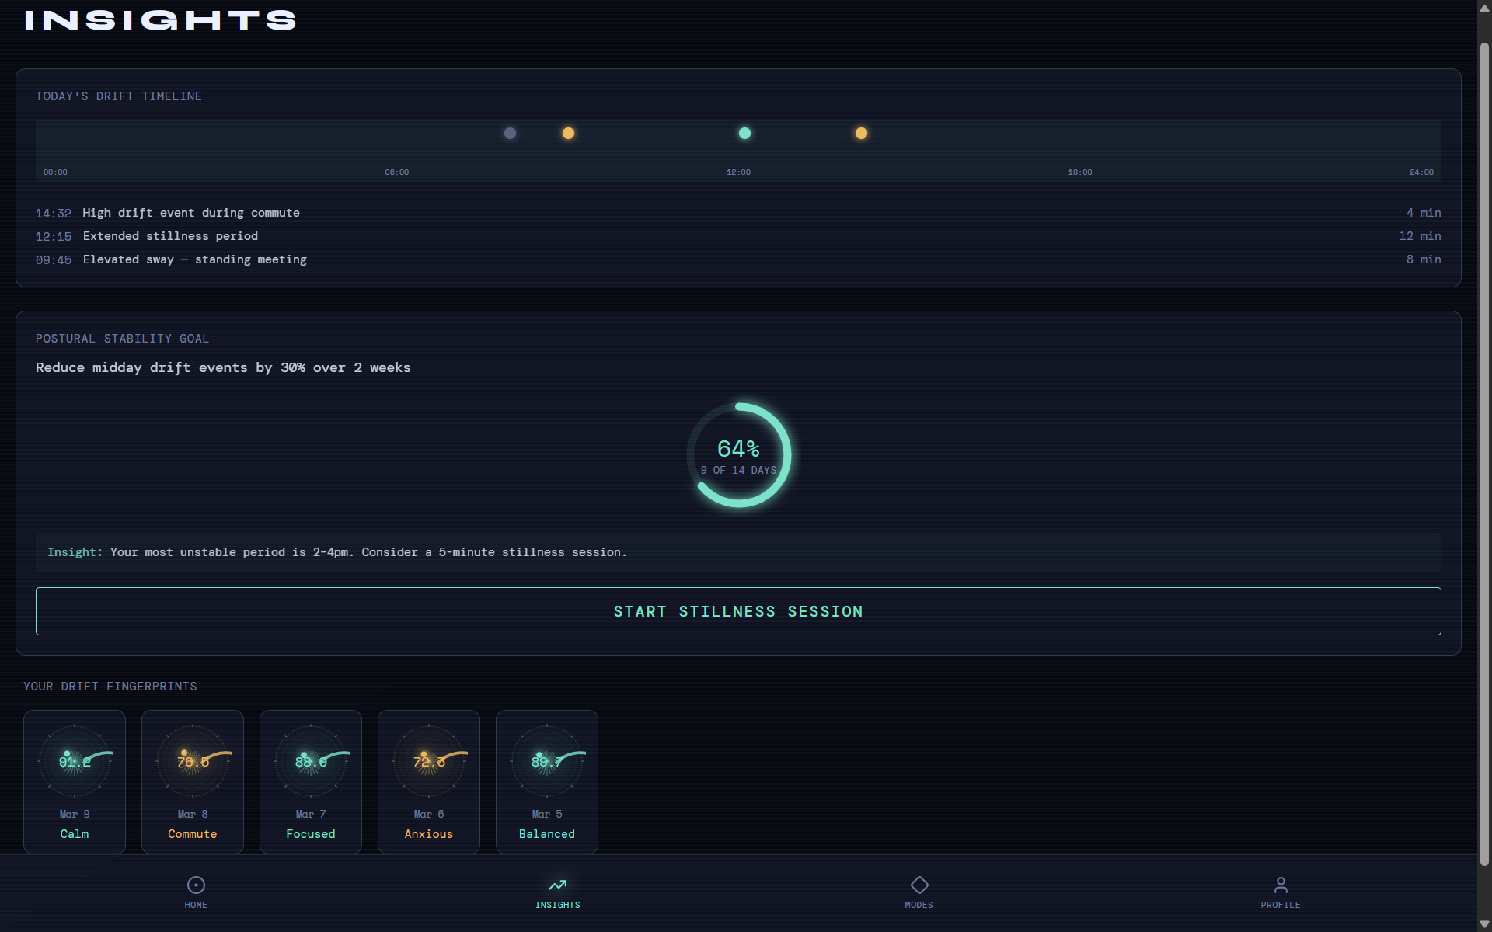This screenshot has height=932, width=1492.
Task: Click the insight tip about 2-4pm
Action: (x=336, y=552)
